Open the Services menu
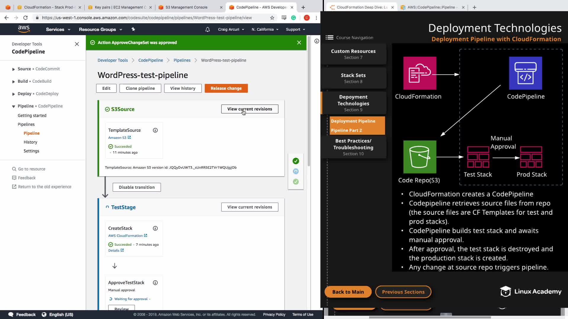This screenshot has width=568, height=319. tap(58, 29)
